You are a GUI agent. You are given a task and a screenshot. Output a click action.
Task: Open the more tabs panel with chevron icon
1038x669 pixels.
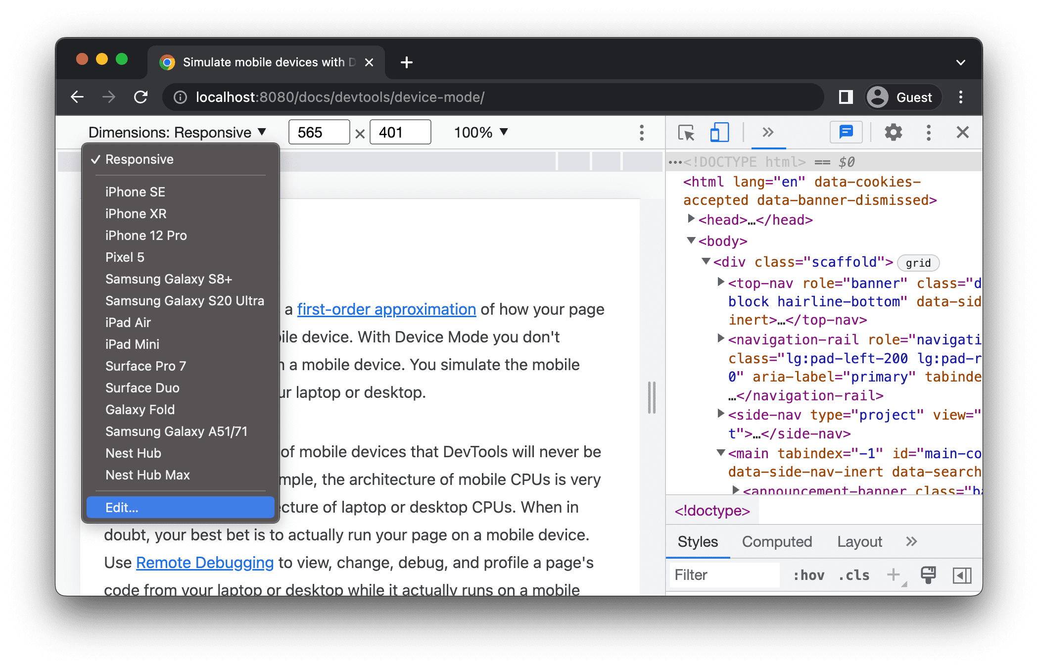click(766, 133)
